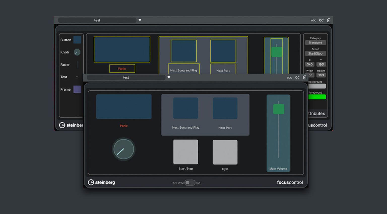Select the Button tool in the toolbox
The image size is (387, 214).
pos(77,40)
